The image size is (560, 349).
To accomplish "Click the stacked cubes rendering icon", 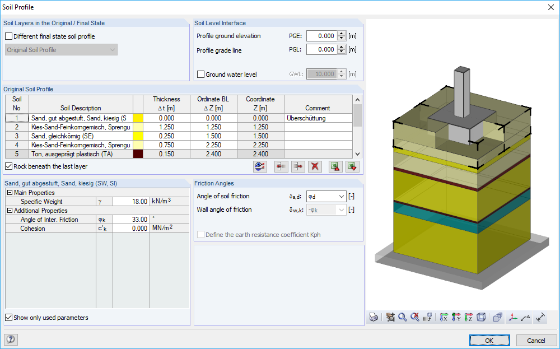I will click(497, 317).
